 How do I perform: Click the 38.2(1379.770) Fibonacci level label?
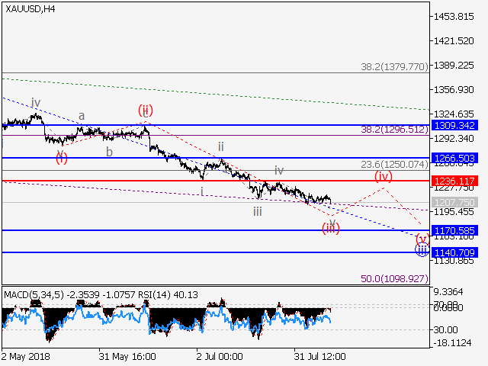point(394,67)
